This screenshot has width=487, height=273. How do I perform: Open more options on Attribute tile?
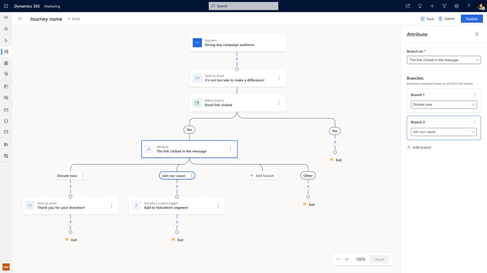230,149
